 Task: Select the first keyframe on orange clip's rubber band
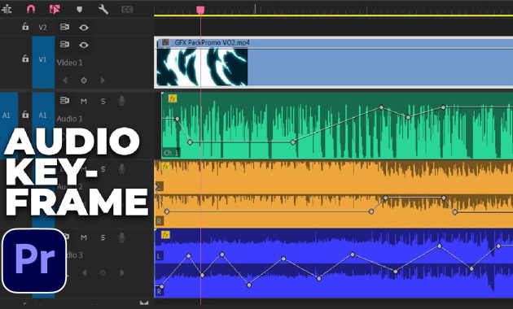(156, 186)
